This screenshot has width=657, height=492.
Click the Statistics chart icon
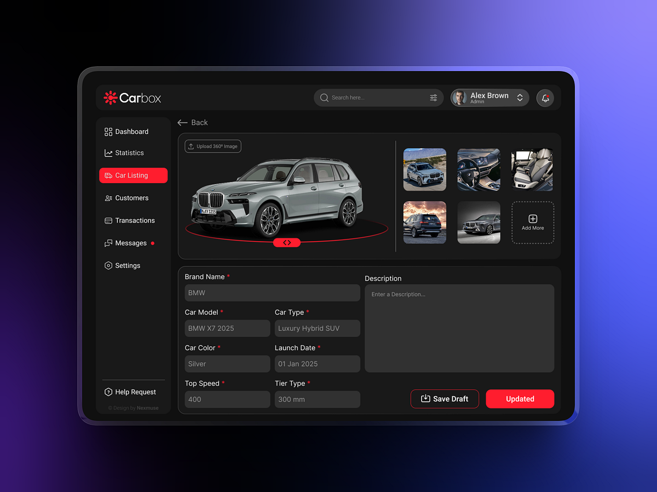[108, 153]
